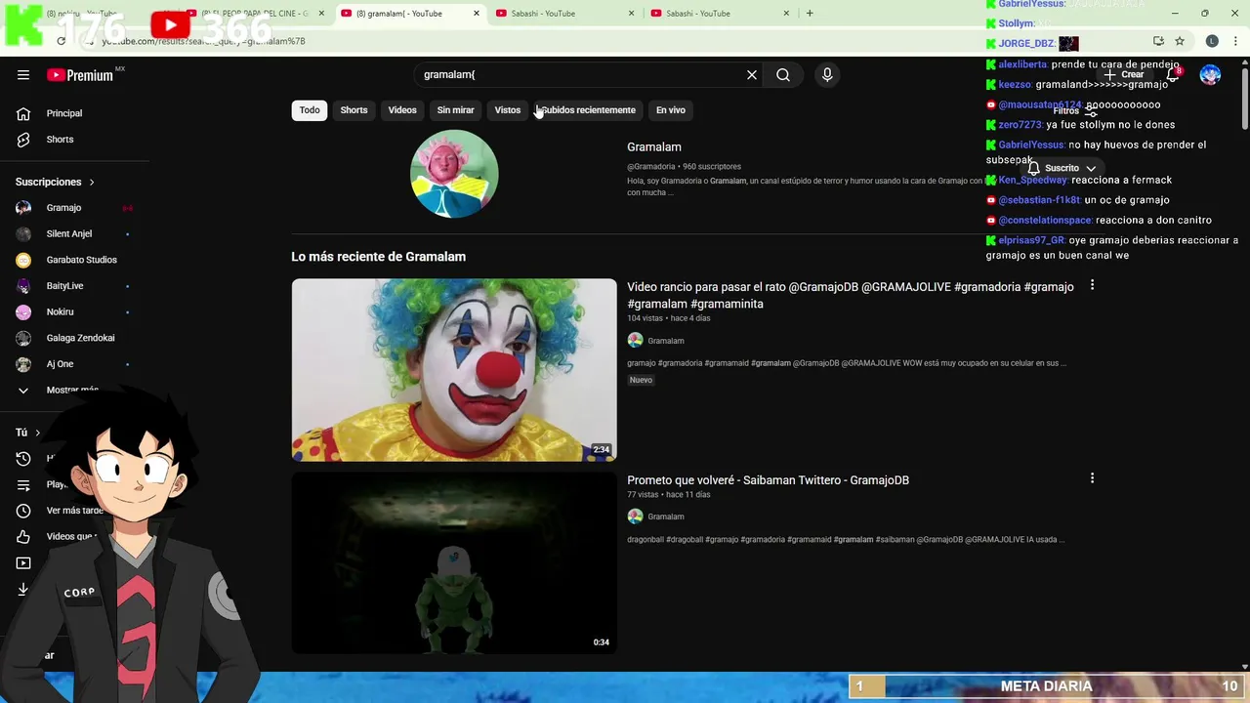Open the Chrome three-dot menu
1250x703 pixels.
coord(1235,41)
